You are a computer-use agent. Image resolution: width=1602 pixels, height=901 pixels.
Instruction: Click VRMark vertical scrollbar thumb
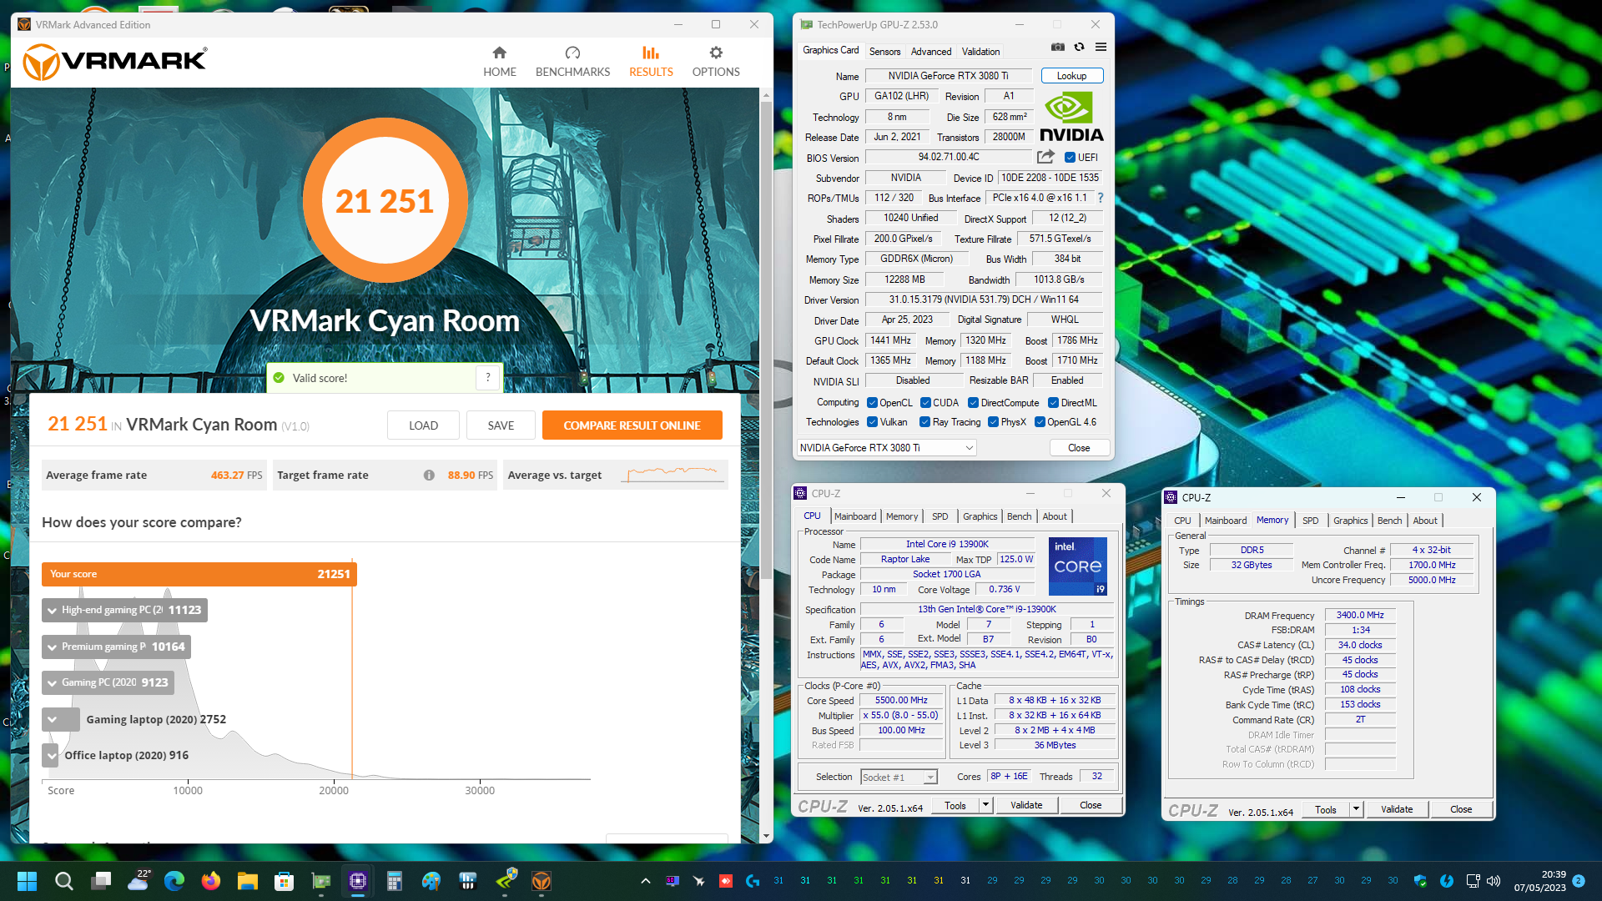pyautogui.click(x=766, y=340)
